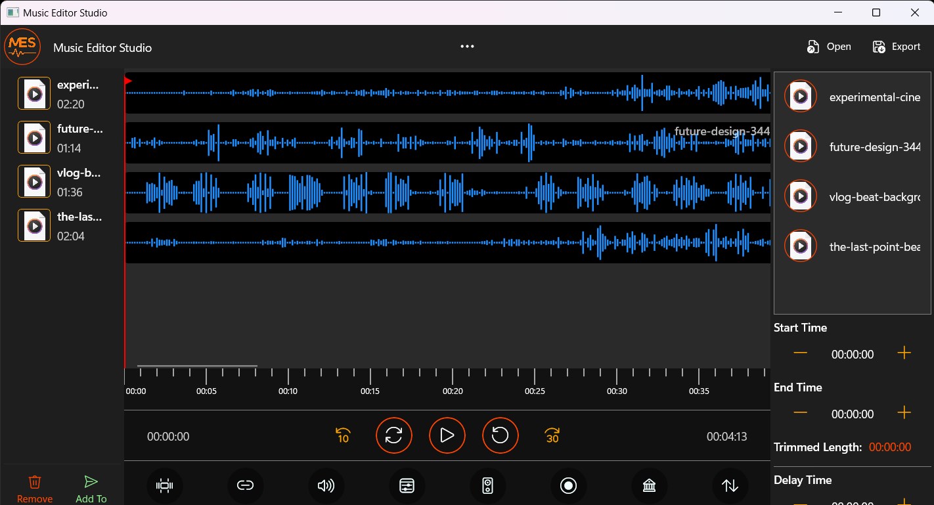Click the Open button in the top bar
This screenshot has width=934, height=505.
tap(829, 46)
